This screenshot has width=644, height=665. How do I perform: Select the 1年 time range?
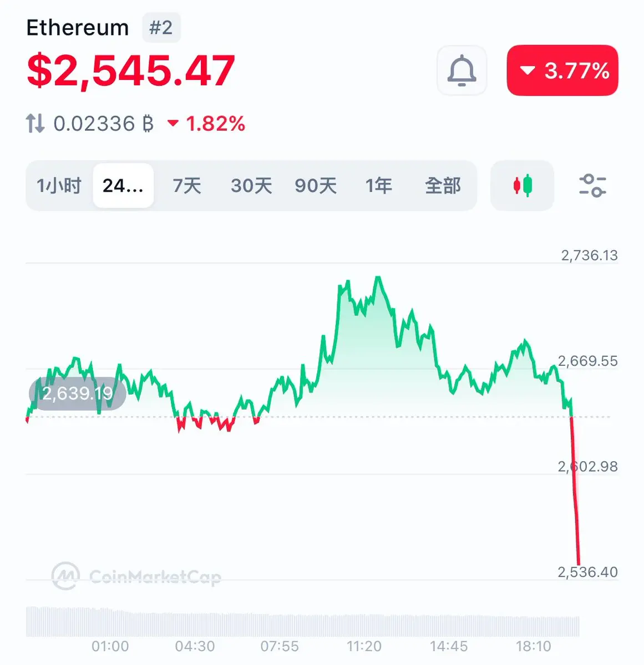[379, 186]
